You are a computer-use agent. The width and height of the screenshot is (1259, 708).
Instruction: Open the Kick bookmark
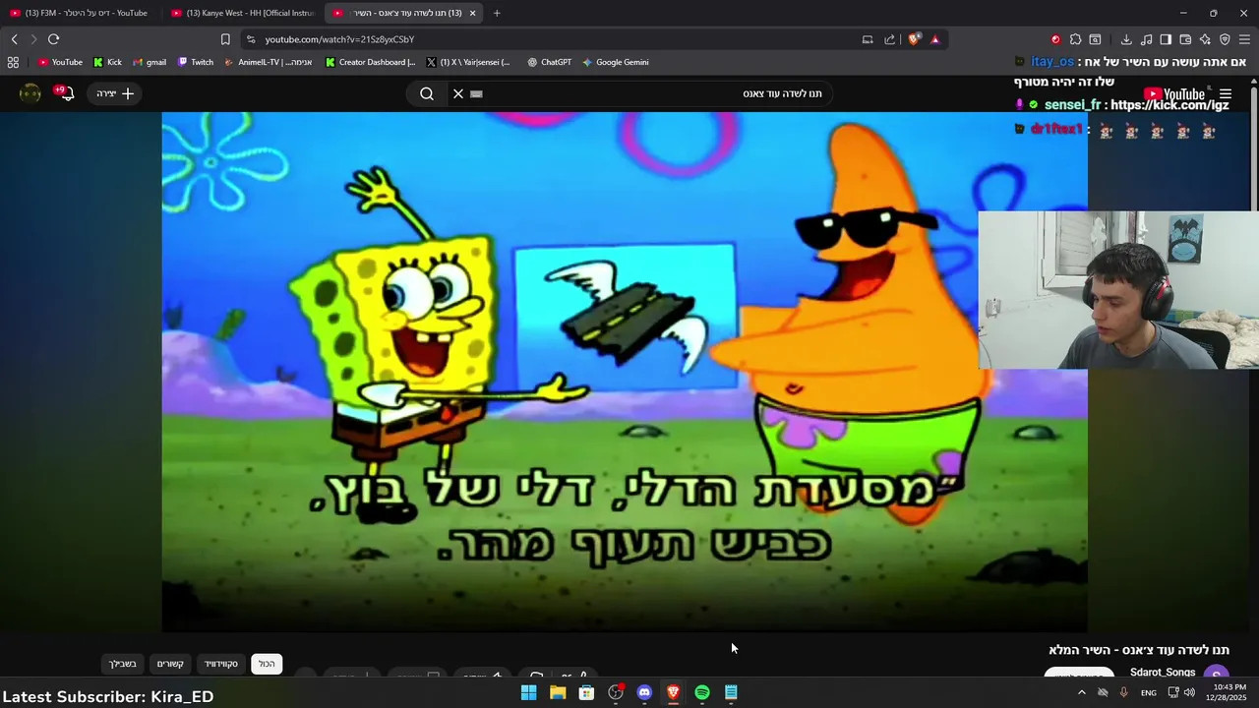[x=107, y=62]
